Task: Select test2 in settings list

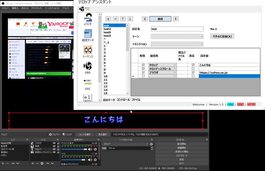Action: 115,29
